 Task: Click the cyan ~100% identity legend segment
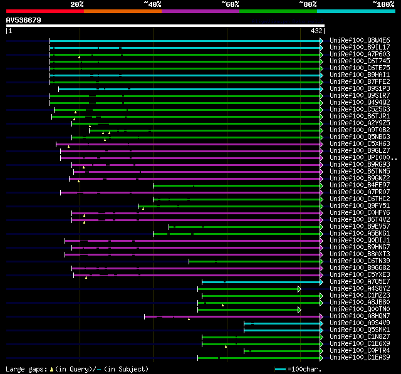tap(356, 11)
